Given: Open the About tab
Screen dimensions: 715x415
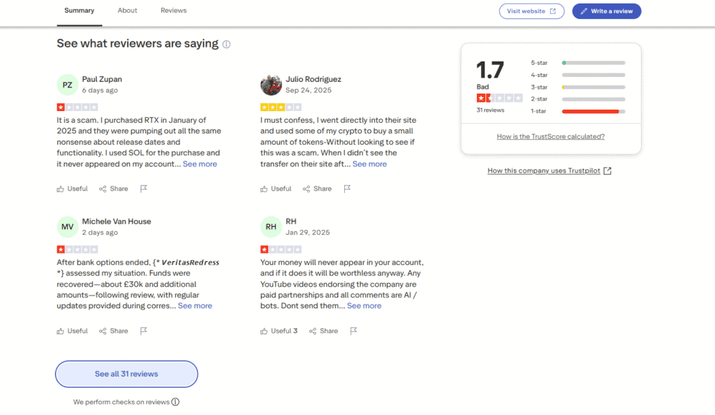Looking at the screenshot, I should coord(127,10).
